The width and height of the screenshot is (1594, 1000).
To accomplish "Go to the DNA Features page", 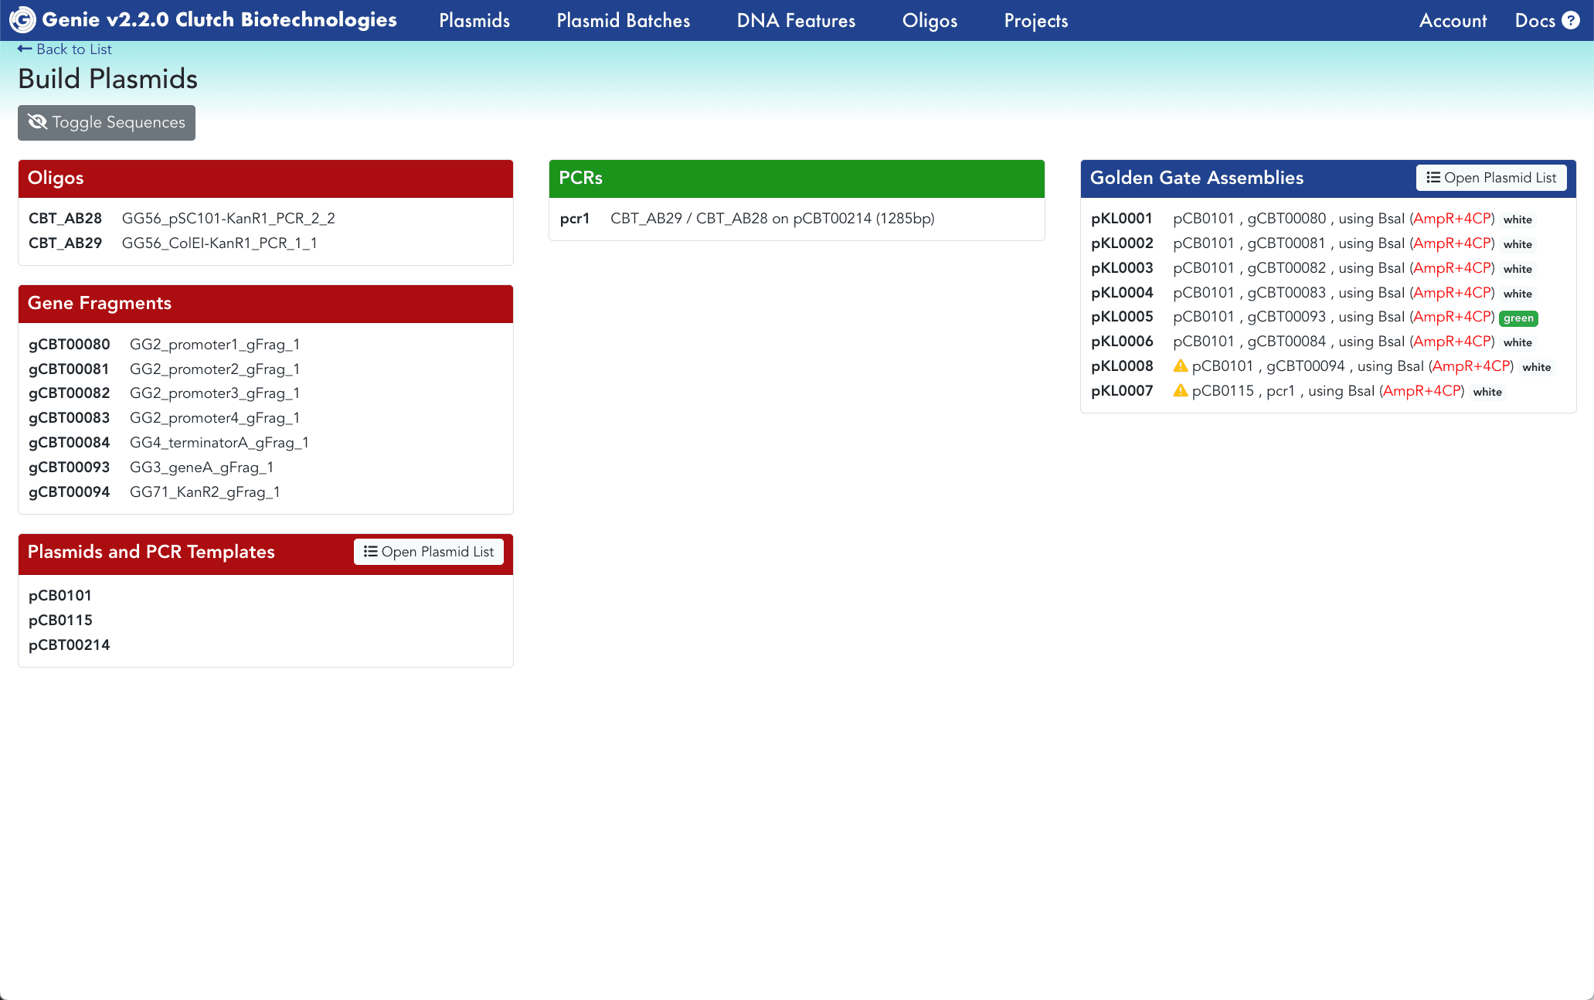I will pyautogui.click(x=796, y=21).
